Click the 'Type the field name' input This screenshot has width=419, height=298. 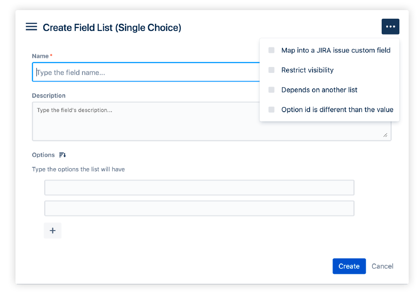point(137,72)
